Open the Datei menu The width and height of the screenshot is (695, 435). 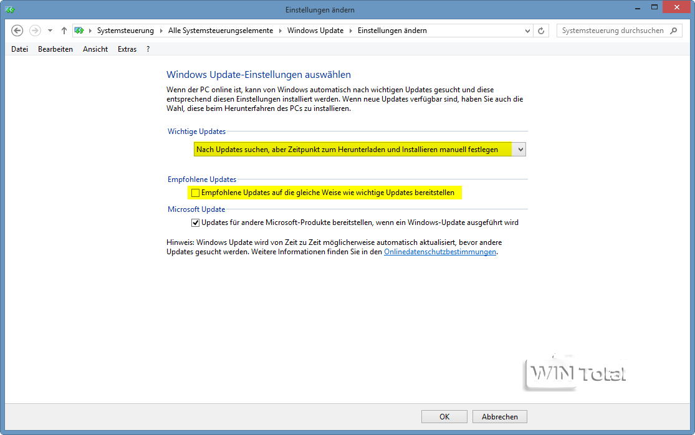[x=19, y=49]
